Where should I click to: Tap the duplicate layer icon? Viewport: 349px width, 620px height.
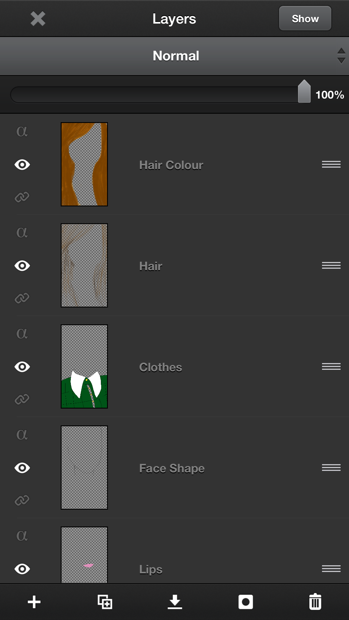coord(105,602)
